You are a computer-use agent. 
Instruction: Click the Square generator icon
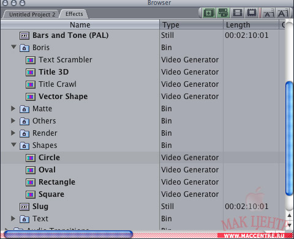31,194
